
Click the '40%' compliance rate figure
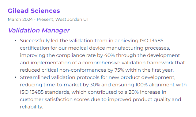[x=110, y=55]
